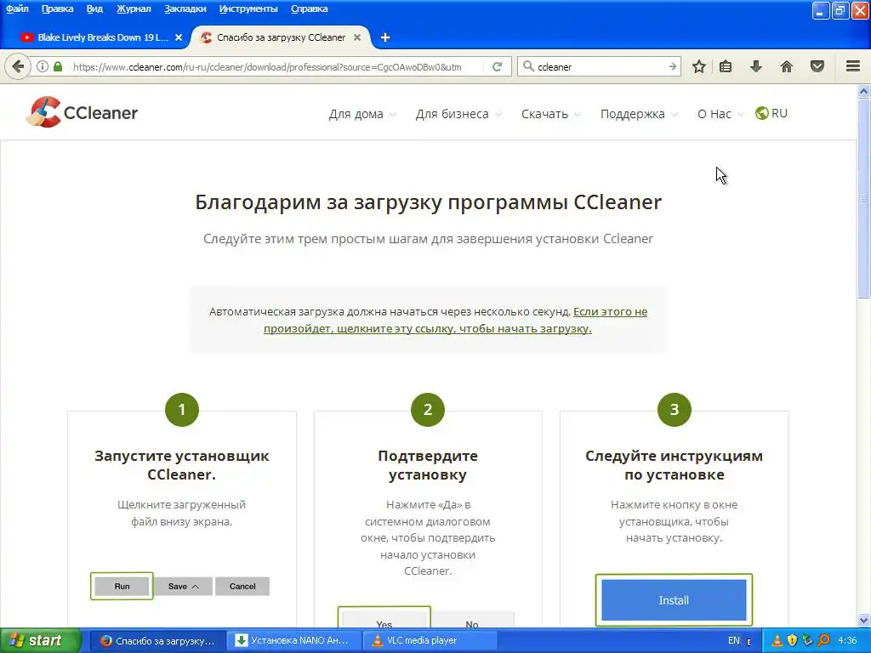Go back with the browser back arrow
This screenshot has height=653, width=871.
[18, 66]
